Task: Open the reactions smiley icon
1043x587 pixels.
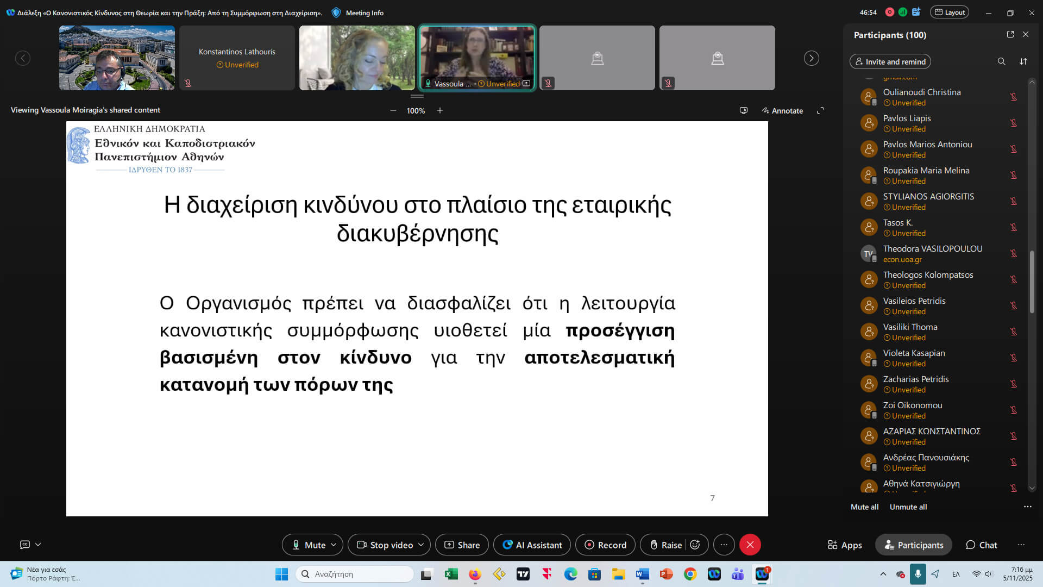Action: [x=695, y=545]
